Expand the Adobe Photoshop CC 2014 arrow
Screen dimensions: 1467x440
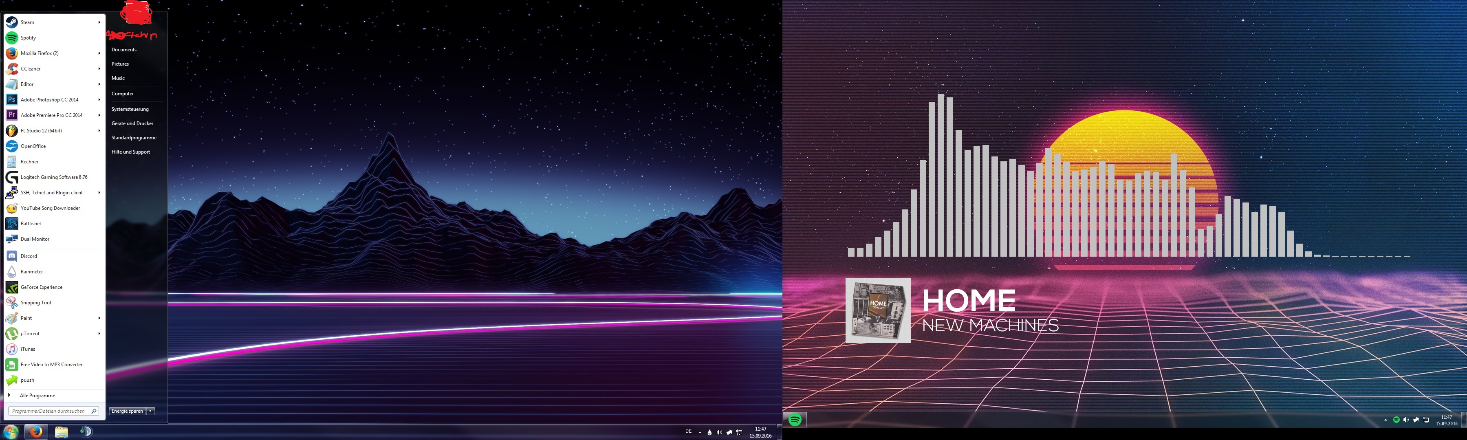[99, 100]
